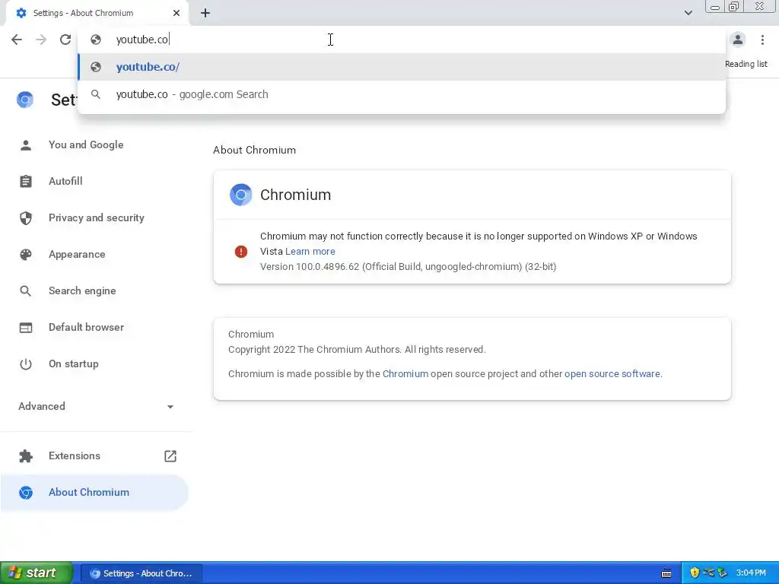Click the globe icon in the address bar
The image size is (779, 584).
tap(96, 40)
